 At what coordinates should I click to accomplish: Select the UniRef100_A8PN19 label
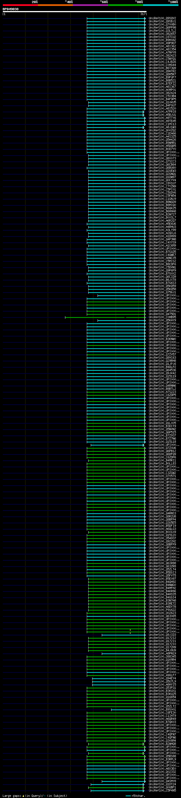[x=162, y=653]
